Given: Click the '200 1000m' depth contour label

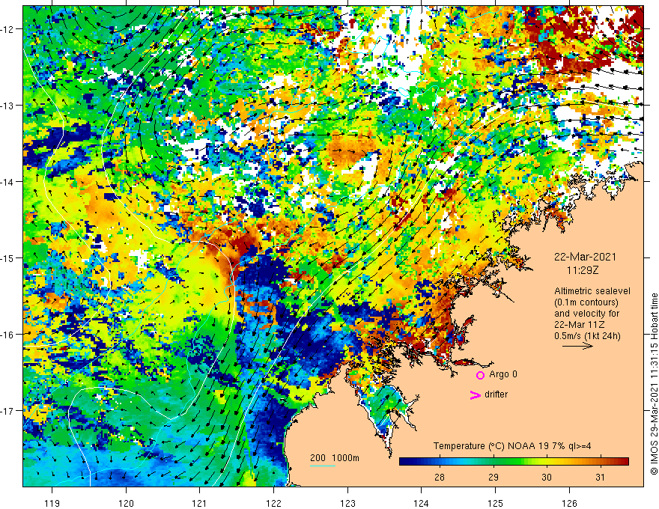Looking at the screenshot, I should click(335, 458).
